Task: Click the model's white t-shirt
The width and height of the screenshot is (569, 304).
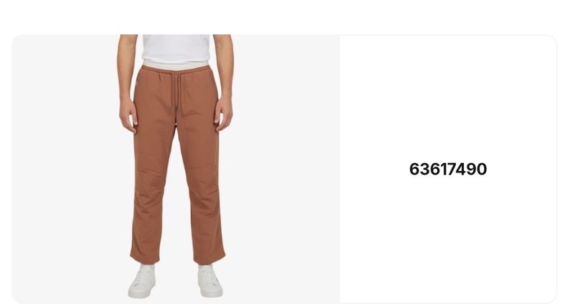Action: click(176, 48)
